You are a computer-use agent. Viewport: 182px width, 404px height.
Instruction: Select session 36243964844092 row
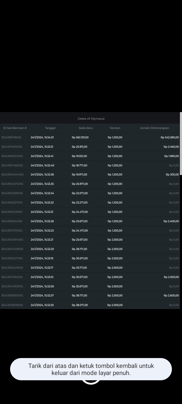pos(12,174)
